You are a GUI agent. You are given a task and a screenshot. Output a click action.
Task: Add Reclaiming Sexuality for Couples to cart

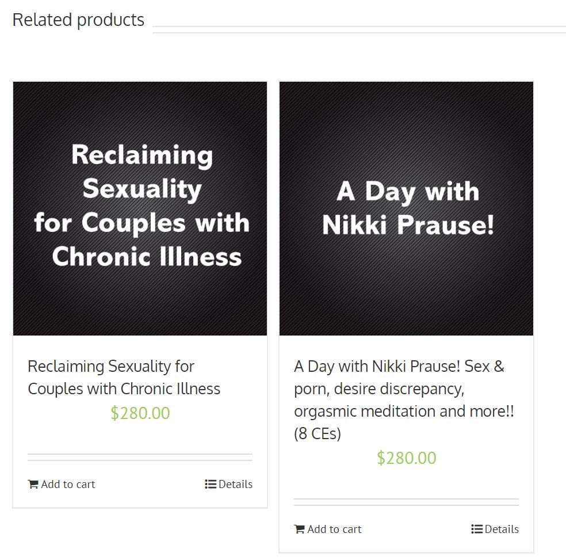pos(68,485)
